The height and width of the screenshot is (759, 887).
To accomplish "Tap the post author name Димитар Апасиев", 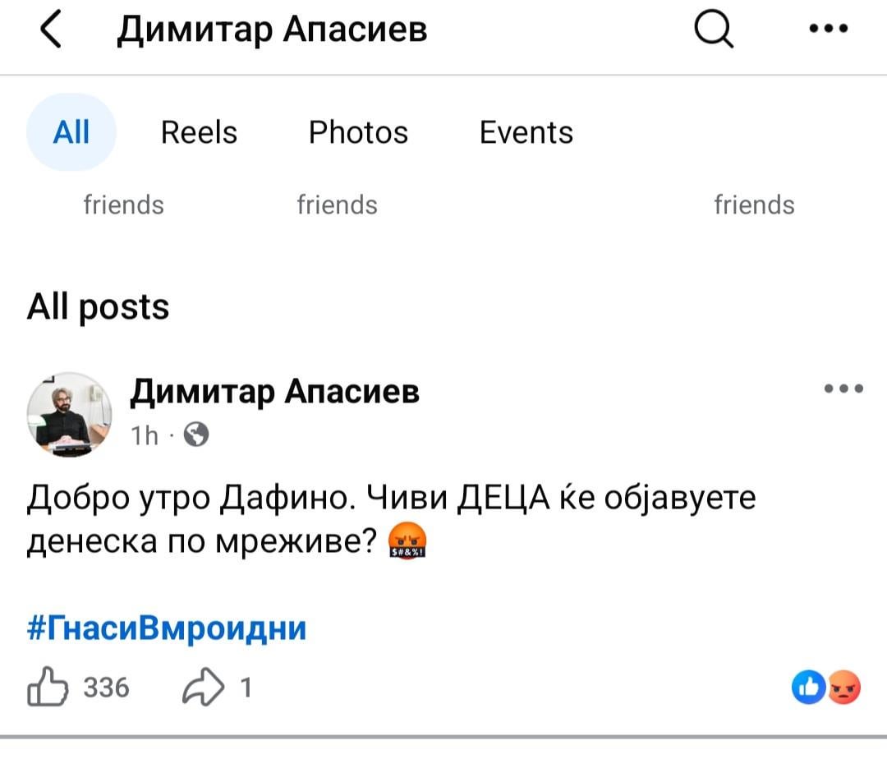I will 275,392.
